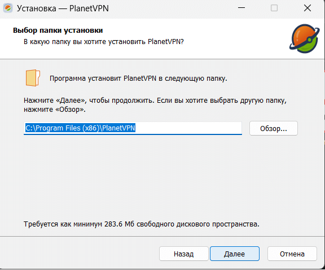Click the В какую папку вы хотите subtitle
The height and width of the screenshot is (270, 325).
pyautogui.click(x=104, y=42)
